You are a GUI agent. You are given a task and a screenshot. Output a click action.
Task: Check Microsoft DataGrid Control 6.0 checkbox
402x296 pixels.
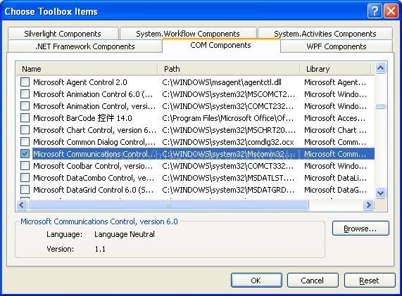pos(25,189)
